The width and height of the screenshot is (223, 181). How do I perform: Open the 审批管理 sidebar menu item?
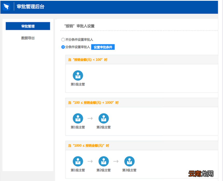tap(28, 26)
